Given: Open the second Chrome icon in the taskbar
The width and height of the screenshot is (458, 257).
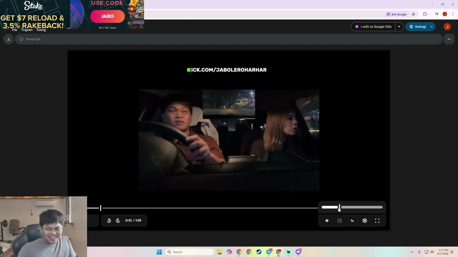Looking at the screenshot, I should coord(249,252).
